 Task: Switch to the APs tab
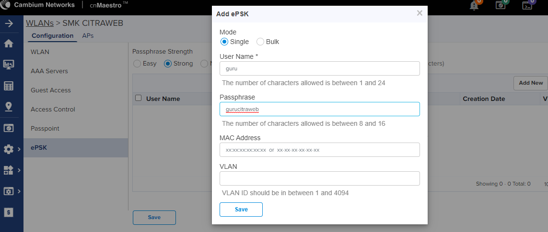[88, 35]
